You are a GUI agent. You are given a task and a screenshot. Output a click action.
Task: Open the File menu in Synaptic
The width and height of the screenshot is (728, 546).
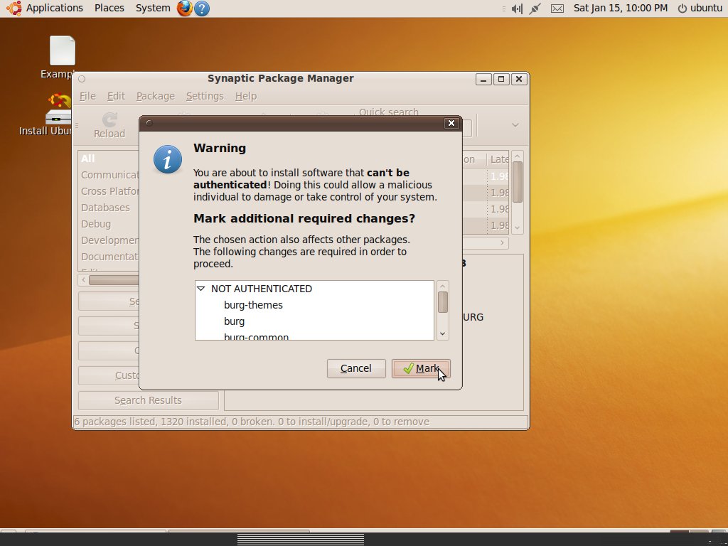coord(87,96)
